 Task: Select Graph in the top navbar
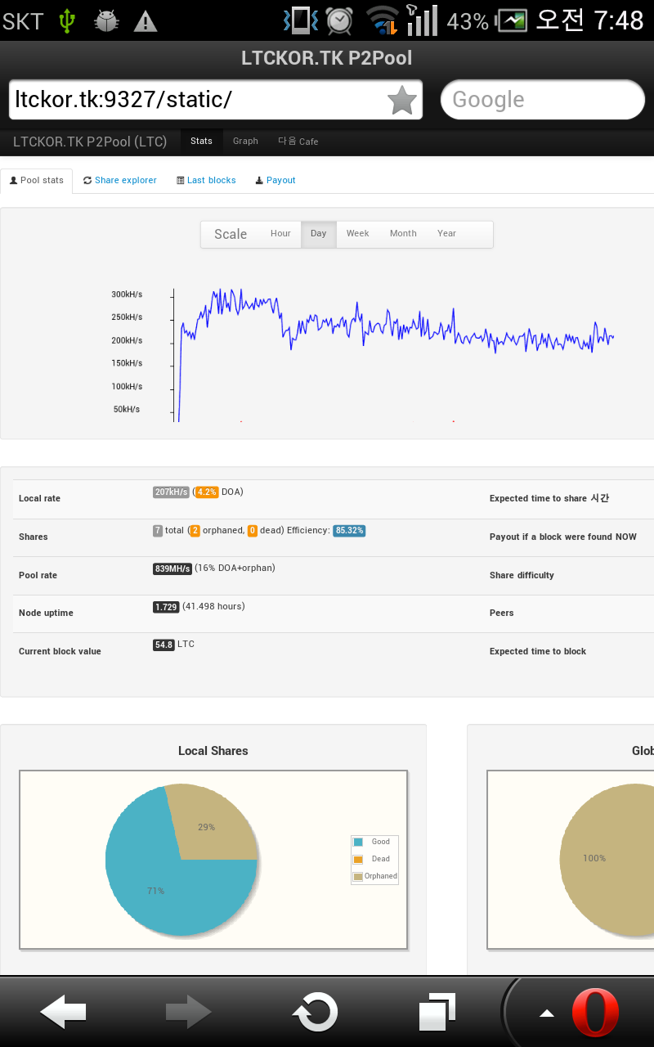245,141
